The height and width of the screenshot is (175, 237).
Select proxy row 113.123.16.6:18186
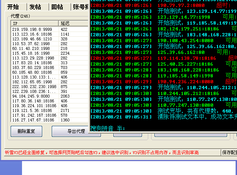pos(34,34)
